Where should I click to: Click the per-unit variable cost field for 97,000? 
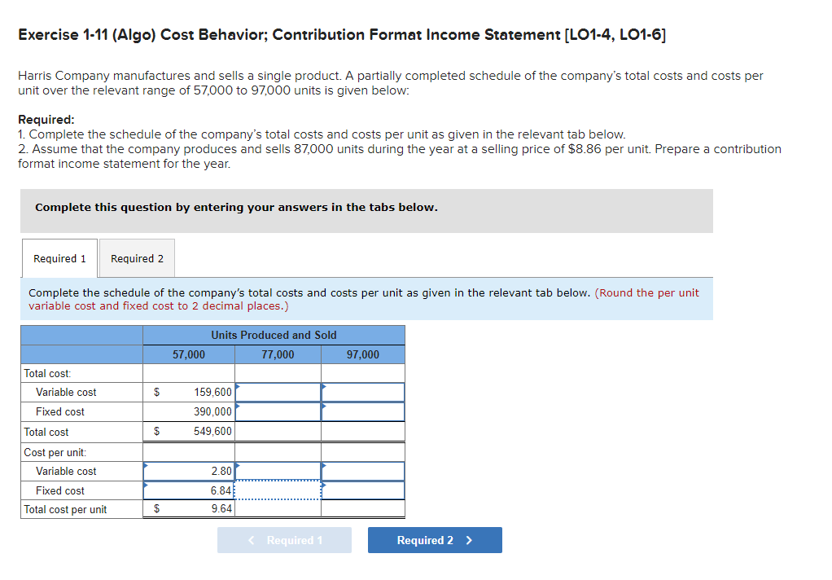[362, 471]
